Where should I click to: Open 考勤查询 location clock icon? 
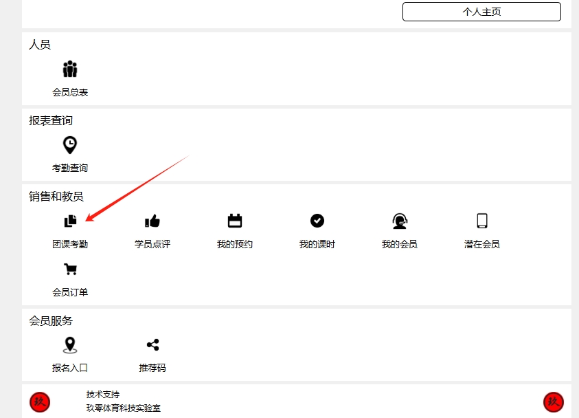tap(70, 145)
